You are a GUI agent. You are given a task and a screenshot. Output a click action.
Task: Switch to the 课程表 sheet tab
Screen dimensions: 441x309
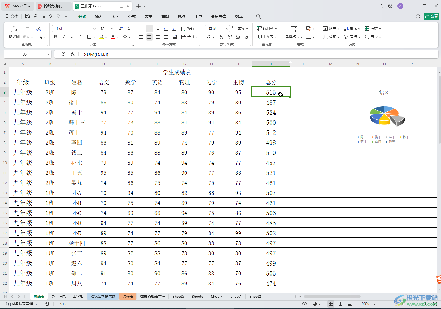point(128,297)
